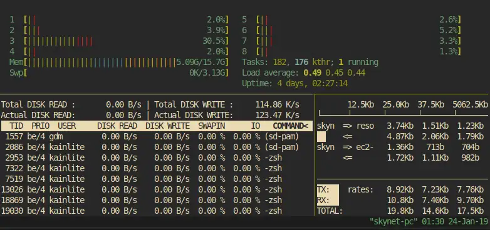Select process row TID 13026
This screenshot has height=230, width=490.
(156, 189)
